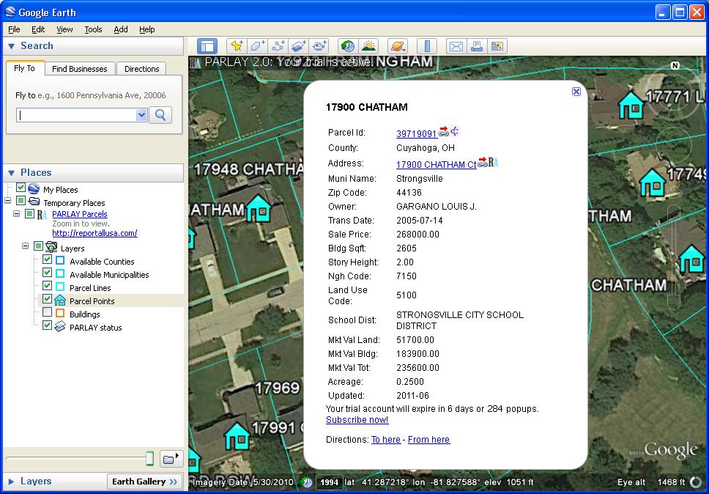This screenshot has width=709, height=494.
Task: Click the PARLAY status layer icon
Action: tap(59, 327)
